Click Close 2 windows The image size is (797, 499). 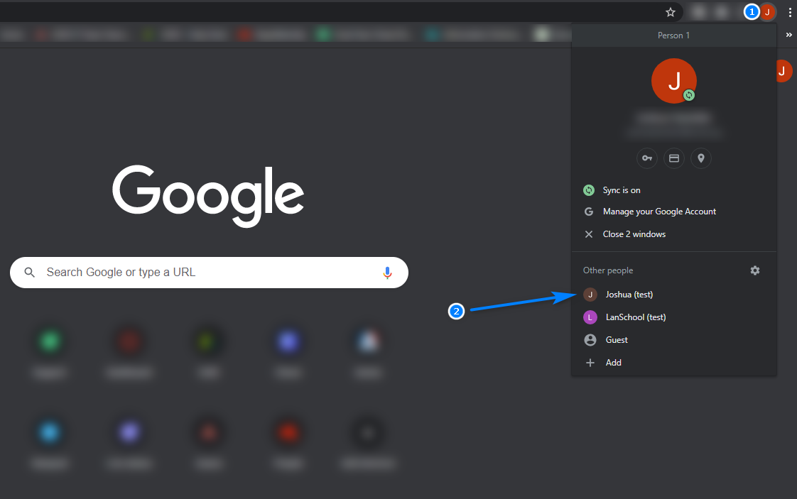pos(635,234)
